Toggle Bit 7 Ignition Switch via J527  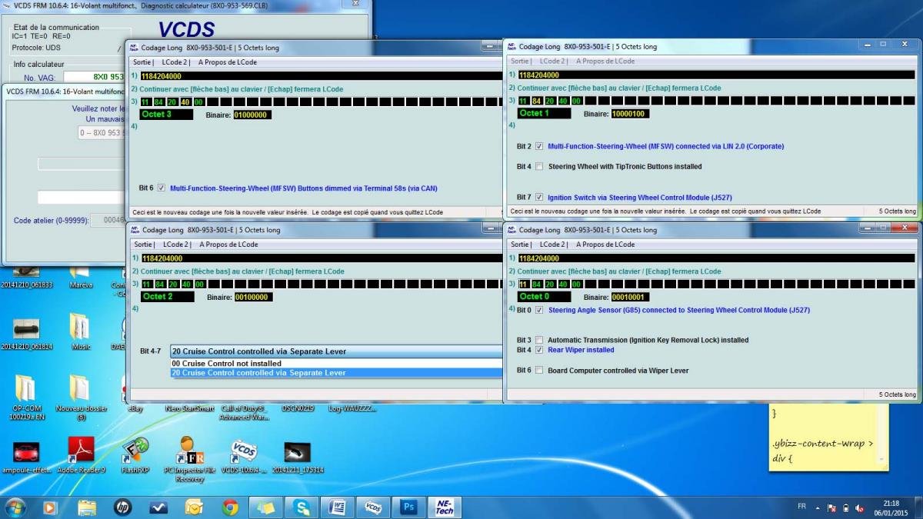[x=539, y=198]
